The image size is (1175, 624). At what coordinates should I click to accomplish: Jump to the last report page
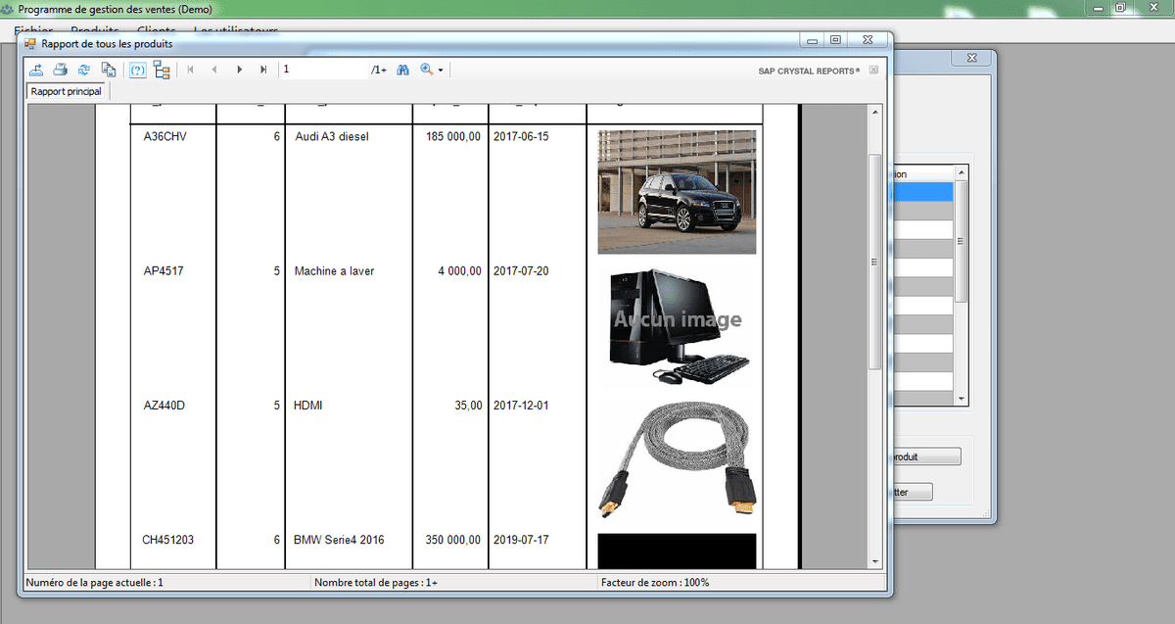(x=263, y=70)
